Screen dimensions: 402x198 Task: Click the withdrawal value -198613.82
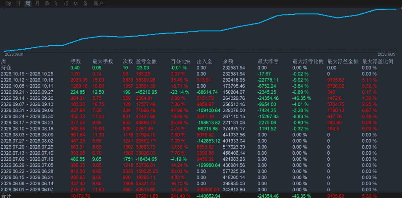(x=209, y=122)
